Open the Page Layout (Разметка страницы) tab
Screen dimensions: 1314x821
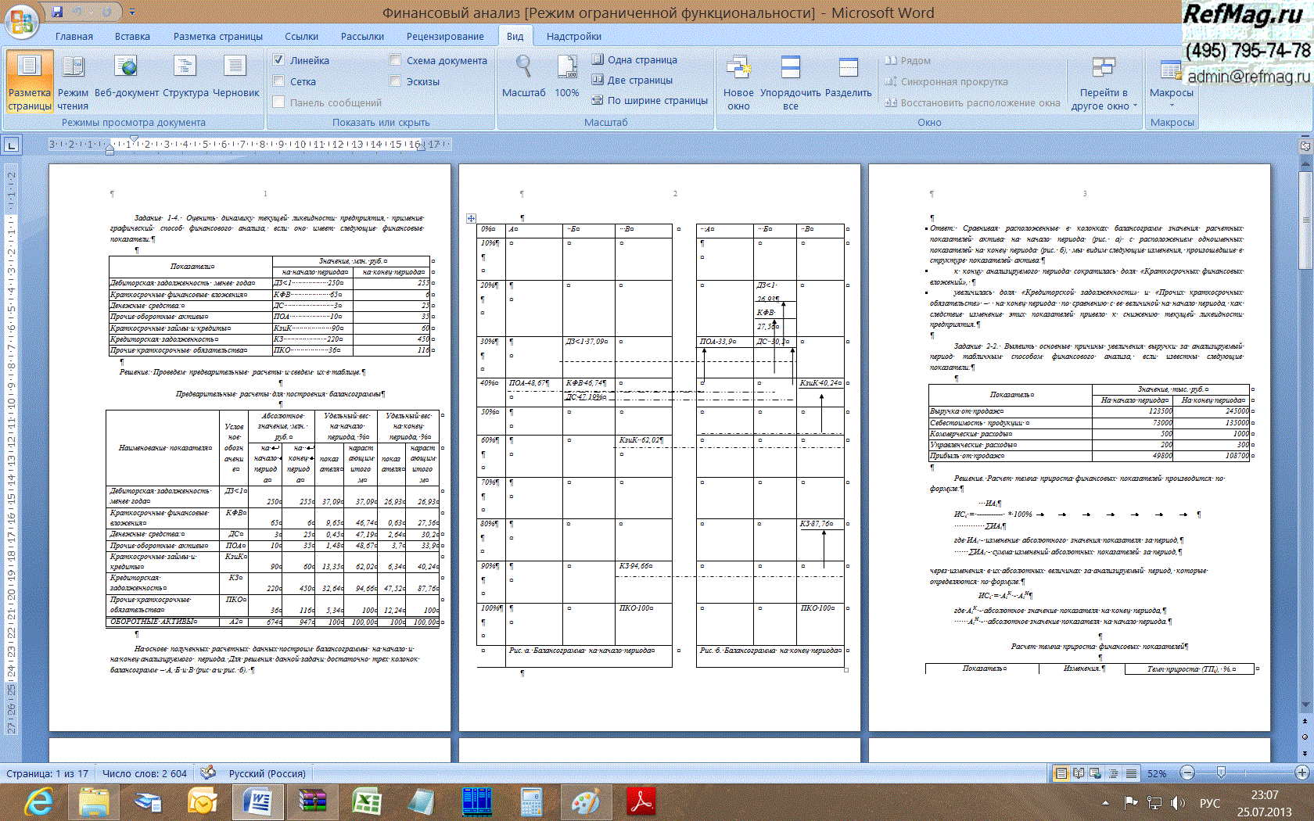point(217,36)
